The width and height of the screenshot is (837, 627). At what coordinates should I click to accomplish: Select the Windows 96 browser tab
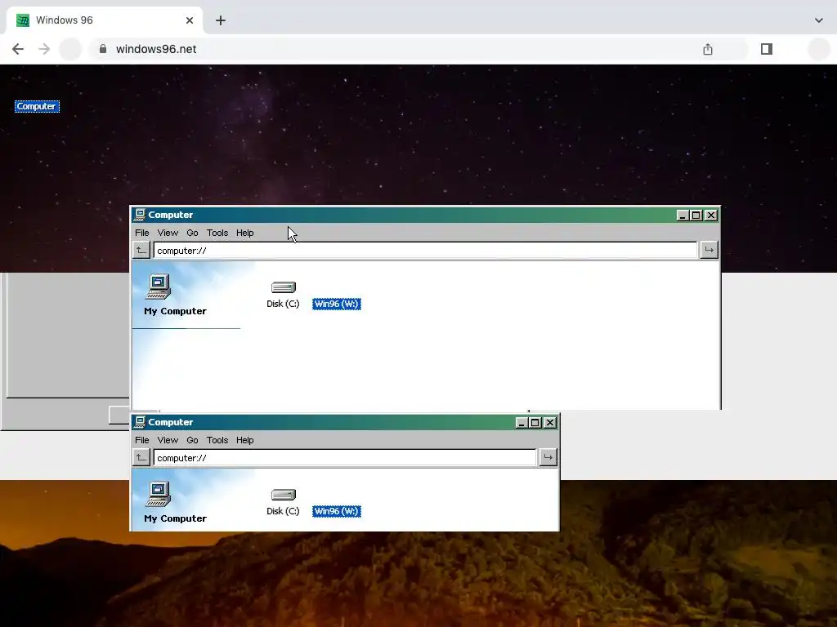tap(105, 20)
